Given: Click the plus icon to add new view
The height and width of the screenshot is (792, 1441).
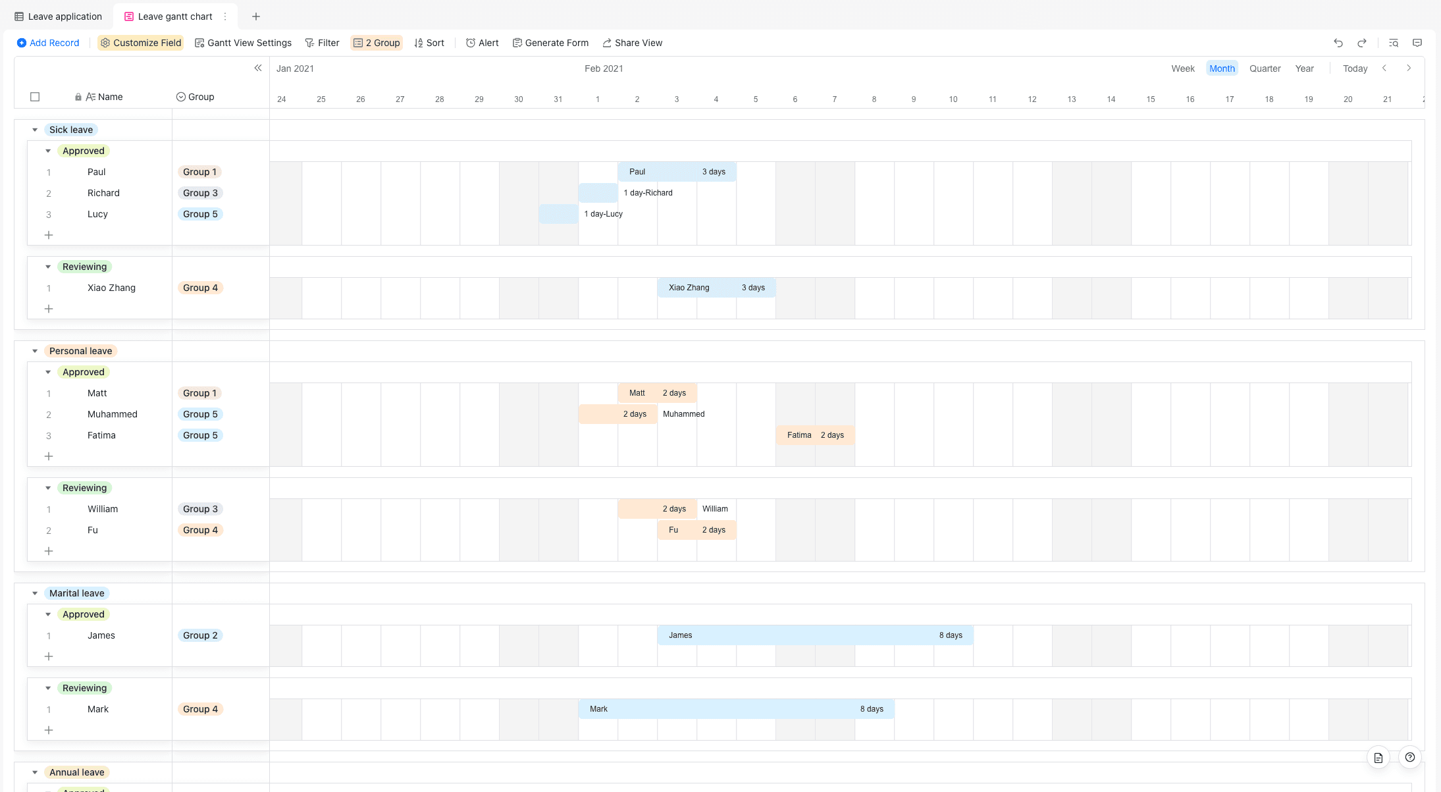Looking at the screenshot, I should (x=256, y=16).
